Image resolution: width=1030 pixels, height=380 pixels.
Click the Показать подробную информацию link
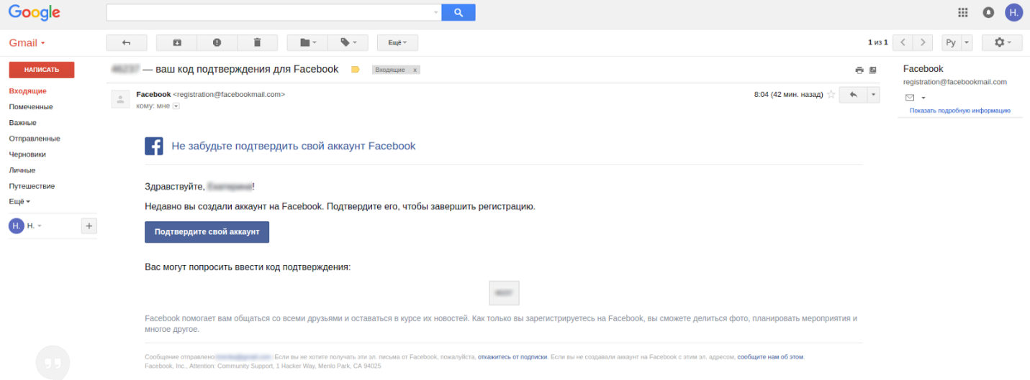[x=959, y=111]
